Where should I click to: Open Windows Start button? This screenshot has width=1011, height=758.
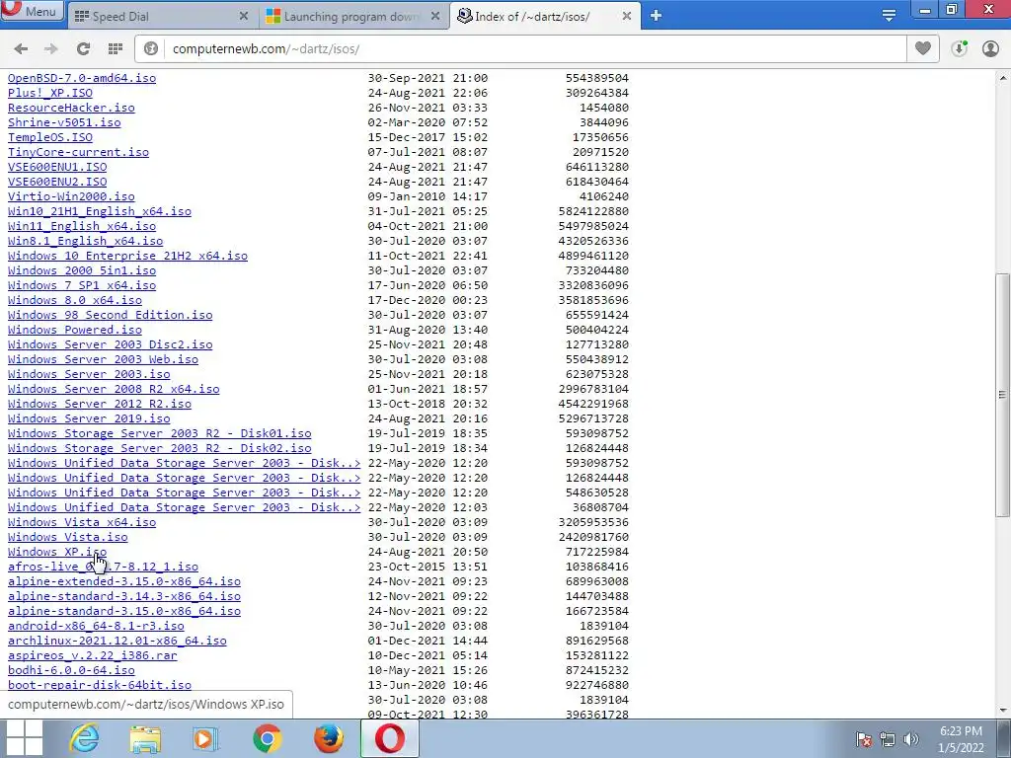[x=23, y=738]
